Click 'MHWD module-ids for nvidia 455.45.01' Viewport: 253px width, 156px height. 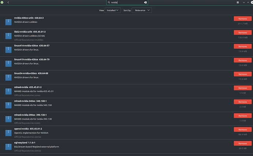coord(34,91)
